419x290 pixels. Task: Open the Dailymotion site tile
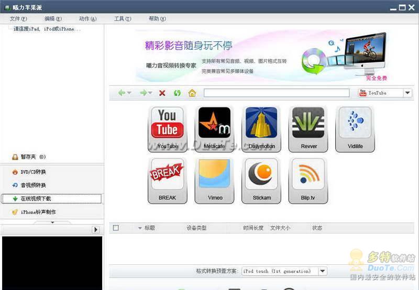[261, 129]
